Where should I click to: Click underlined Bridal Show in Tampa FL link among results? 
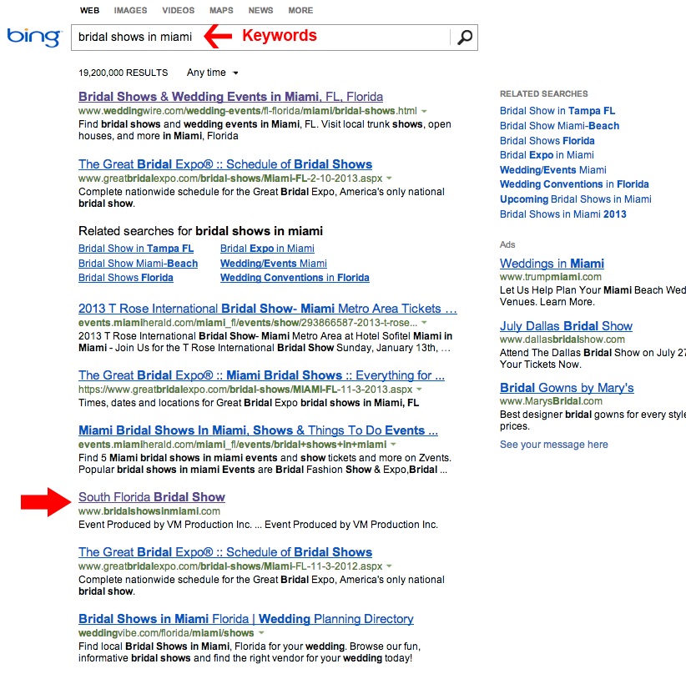pyautogui.click(x=136, y=249)
